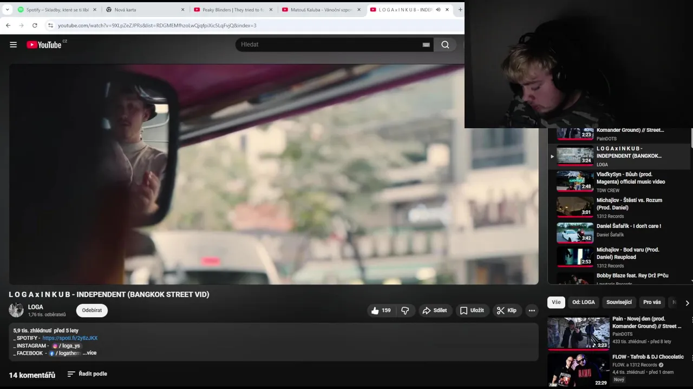Viewport: 693px width, 389px height.
Task: Open the LOGA channel name link
Action: [36, 307]
